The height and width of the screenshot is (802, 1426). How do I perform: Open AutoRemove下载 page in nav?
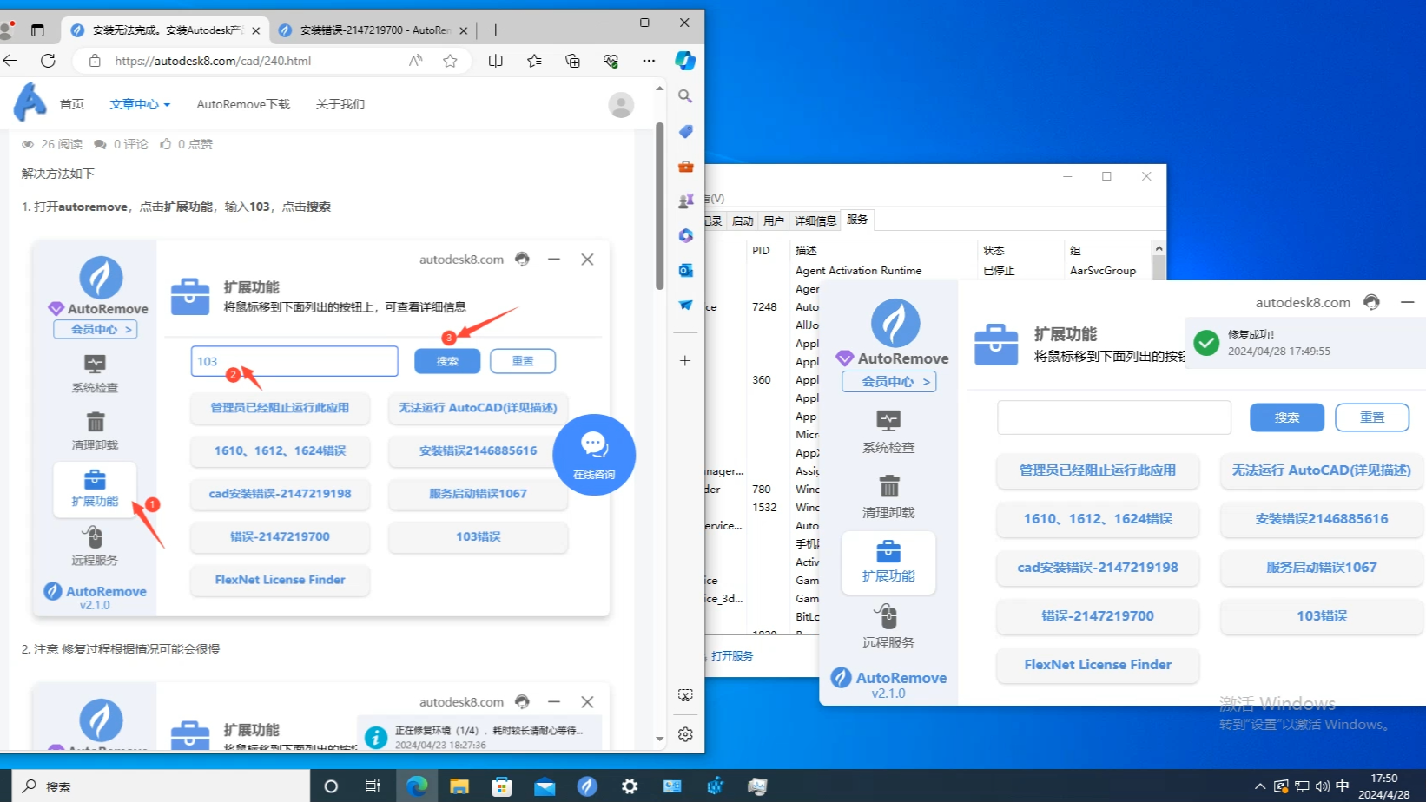pos(243,104)
